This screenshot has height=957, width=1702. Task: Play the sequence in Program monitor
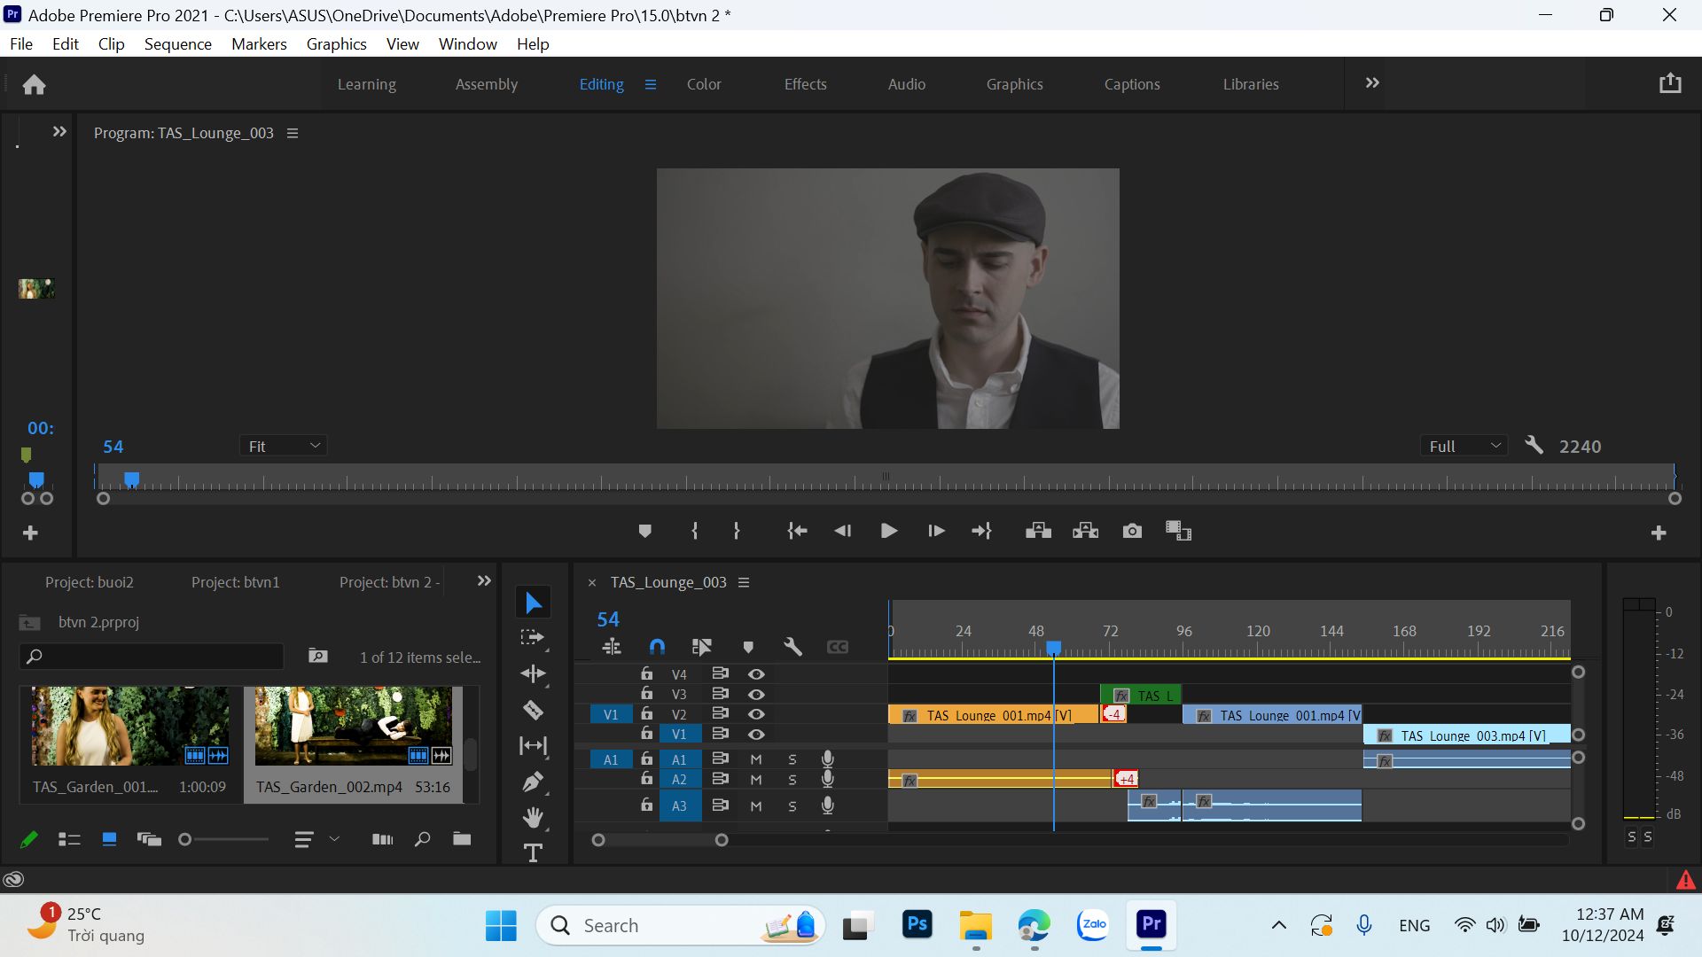point(888,531)
